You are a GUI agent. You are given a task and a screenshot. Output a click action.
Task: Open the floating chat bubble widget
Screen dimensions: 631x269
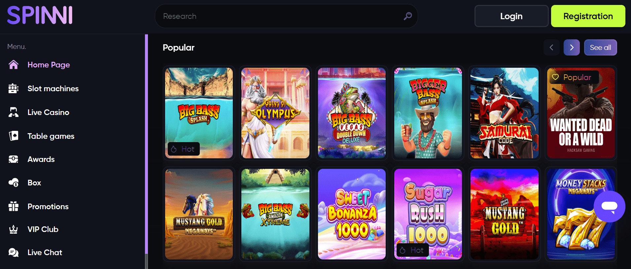coord(609,207)
